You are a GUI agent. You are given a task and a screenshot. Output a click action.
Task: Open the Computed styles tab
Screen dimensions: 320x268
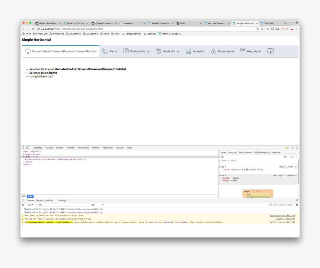[x=232, y=153]
